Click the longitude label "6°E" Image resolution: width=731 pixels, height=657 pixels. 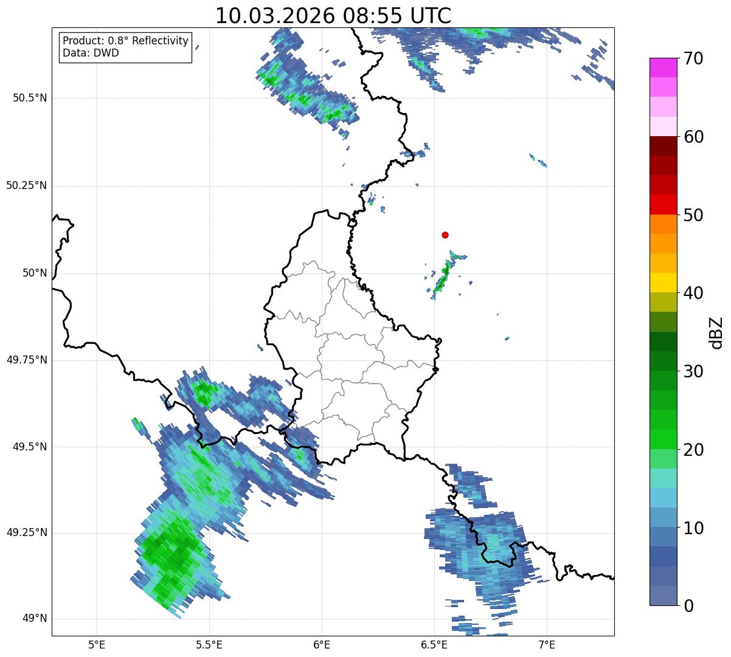click(322, 645)
